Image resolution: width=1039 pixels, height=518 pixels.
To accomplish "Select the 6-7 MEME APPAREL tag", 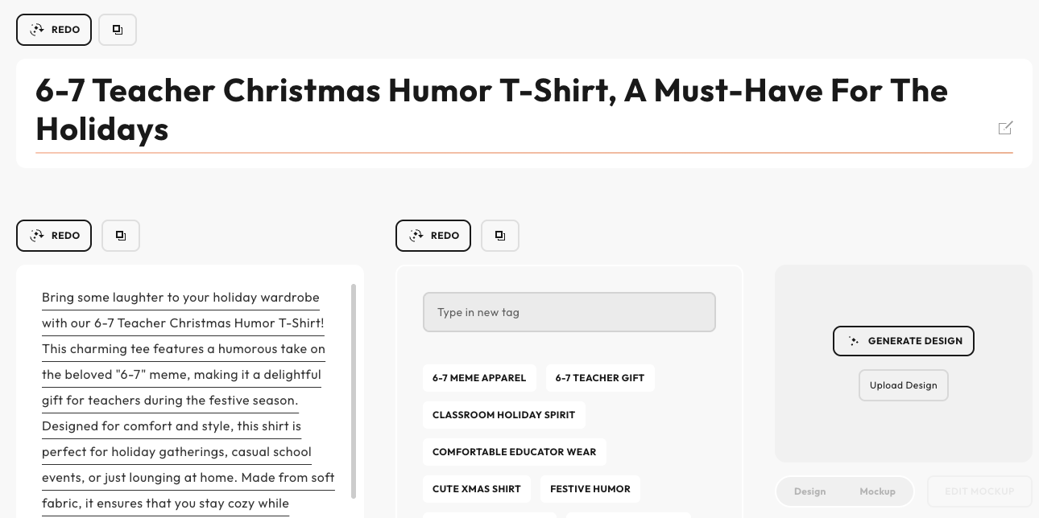I will pyautogui.click(x=479, y=378).
